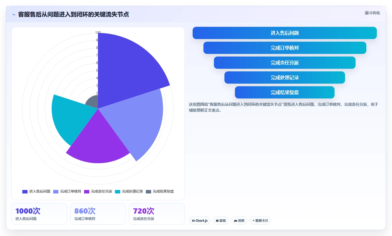392x236 pixels.
Task: Select the 完成结果复盘 funnel bar
Action: click(284, 92)
